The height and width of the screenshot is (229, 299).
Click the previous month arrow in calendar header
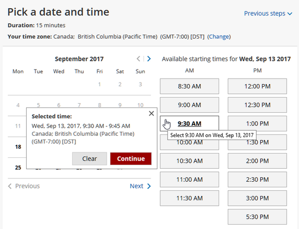pyautogui.click(x=139, y=59)
